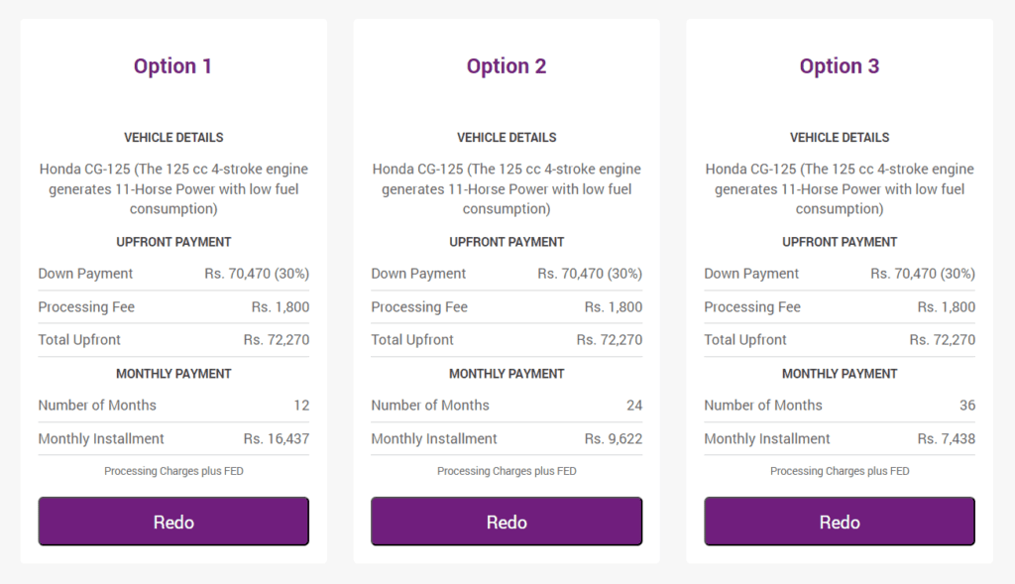Select the Option 1 heading

pyautogui.click(x=172, y=66)
